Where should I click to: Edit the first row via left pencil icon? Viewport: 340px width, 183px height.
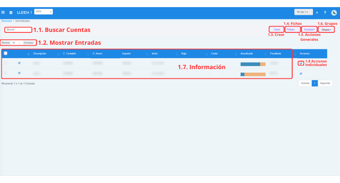pos(19,63)
